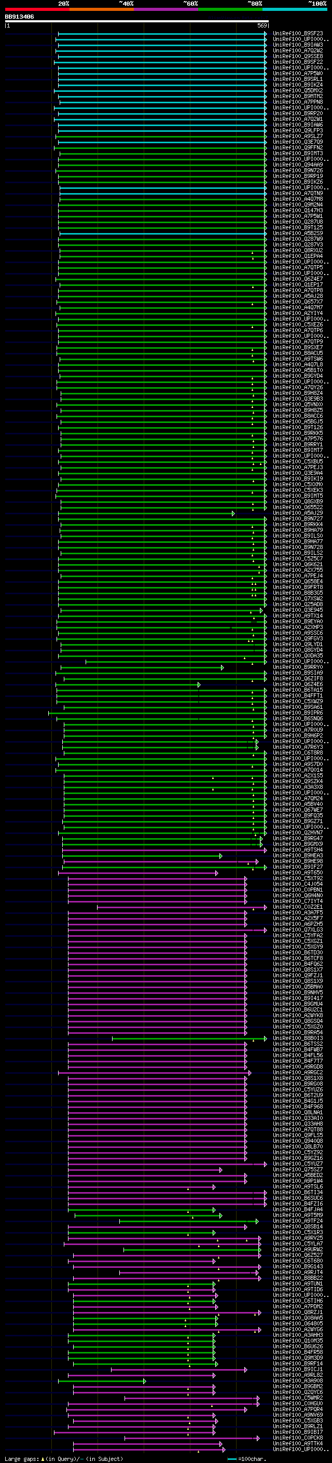Open hit UniRef100_Q9SSE8
Viewport: 332px width, 1463px height.
tap(298, 56)
